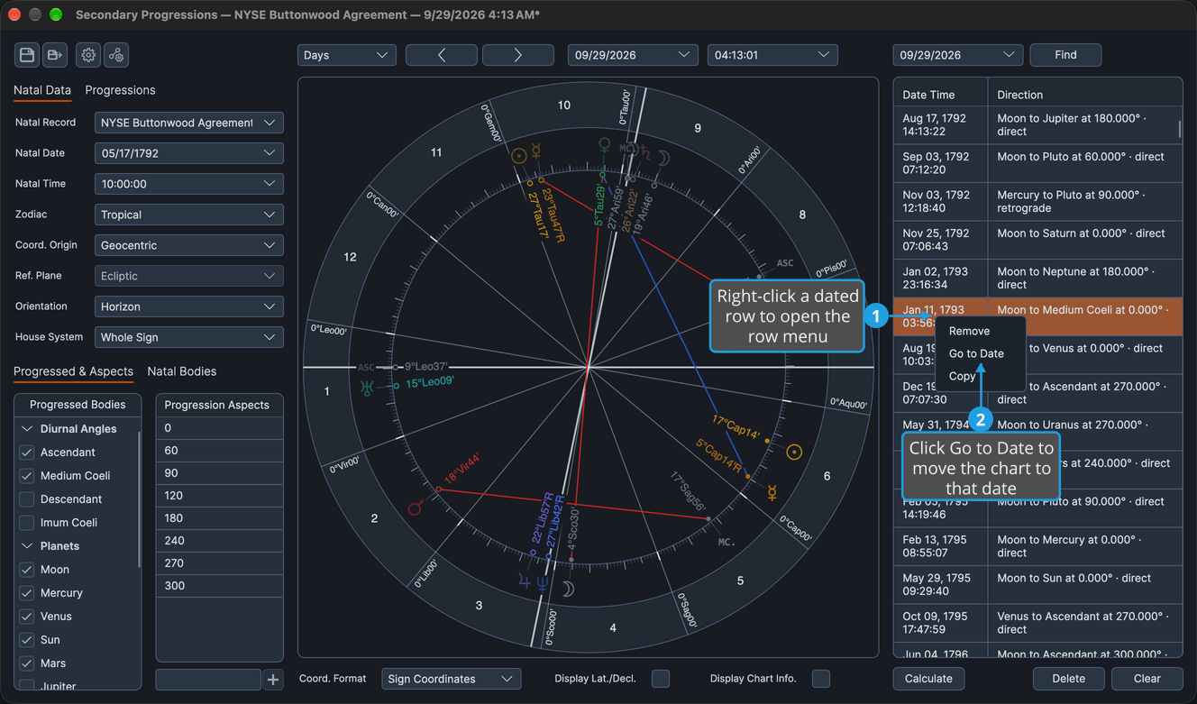Click the Calculate button
This screenshot has height=704, width=1197.
[928, 679]
